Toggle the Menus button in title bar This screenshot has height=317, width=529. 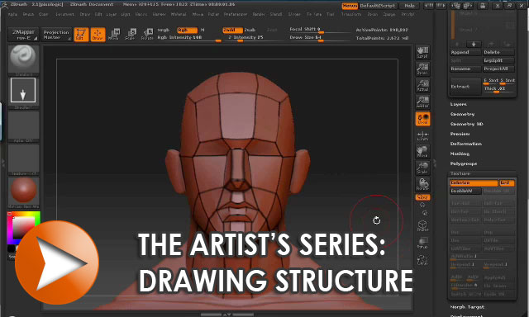pyautogui.click(x=350, y=6)
